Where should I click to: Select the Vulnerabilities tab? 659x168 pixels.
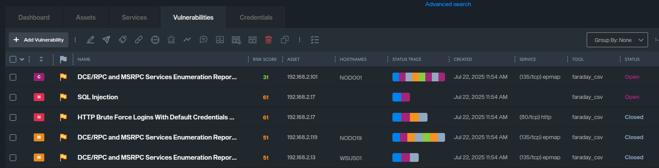coord(193,17)
